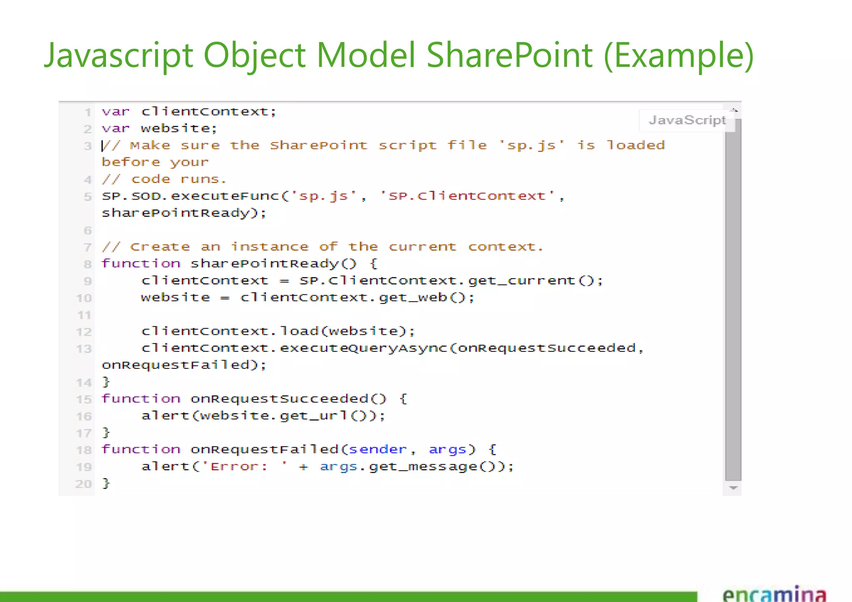This screenshot has width=852, height=602.
Task: Click the JavaScript language label
Action: tap(687, 120)
